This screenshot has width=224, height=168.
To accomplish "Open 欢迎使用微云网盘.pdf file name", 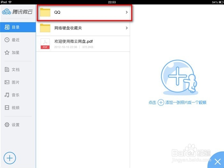I will pyautogui.click(x=73, y=42).
